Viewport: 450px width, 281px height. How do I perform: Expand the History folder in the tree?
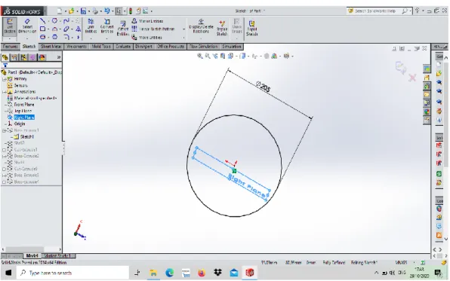[x=5, y=79]
